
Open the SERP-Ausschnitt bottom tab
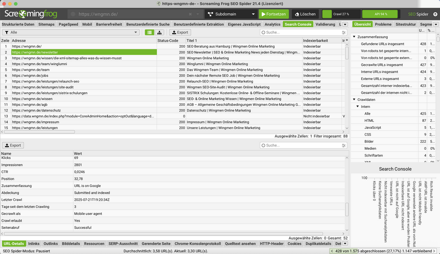pos(123,244)
